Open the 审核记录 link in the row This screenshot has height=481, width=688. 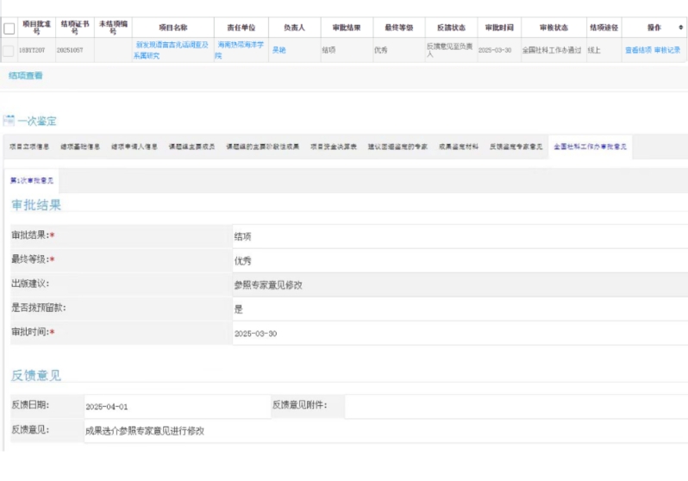[667, 50]
